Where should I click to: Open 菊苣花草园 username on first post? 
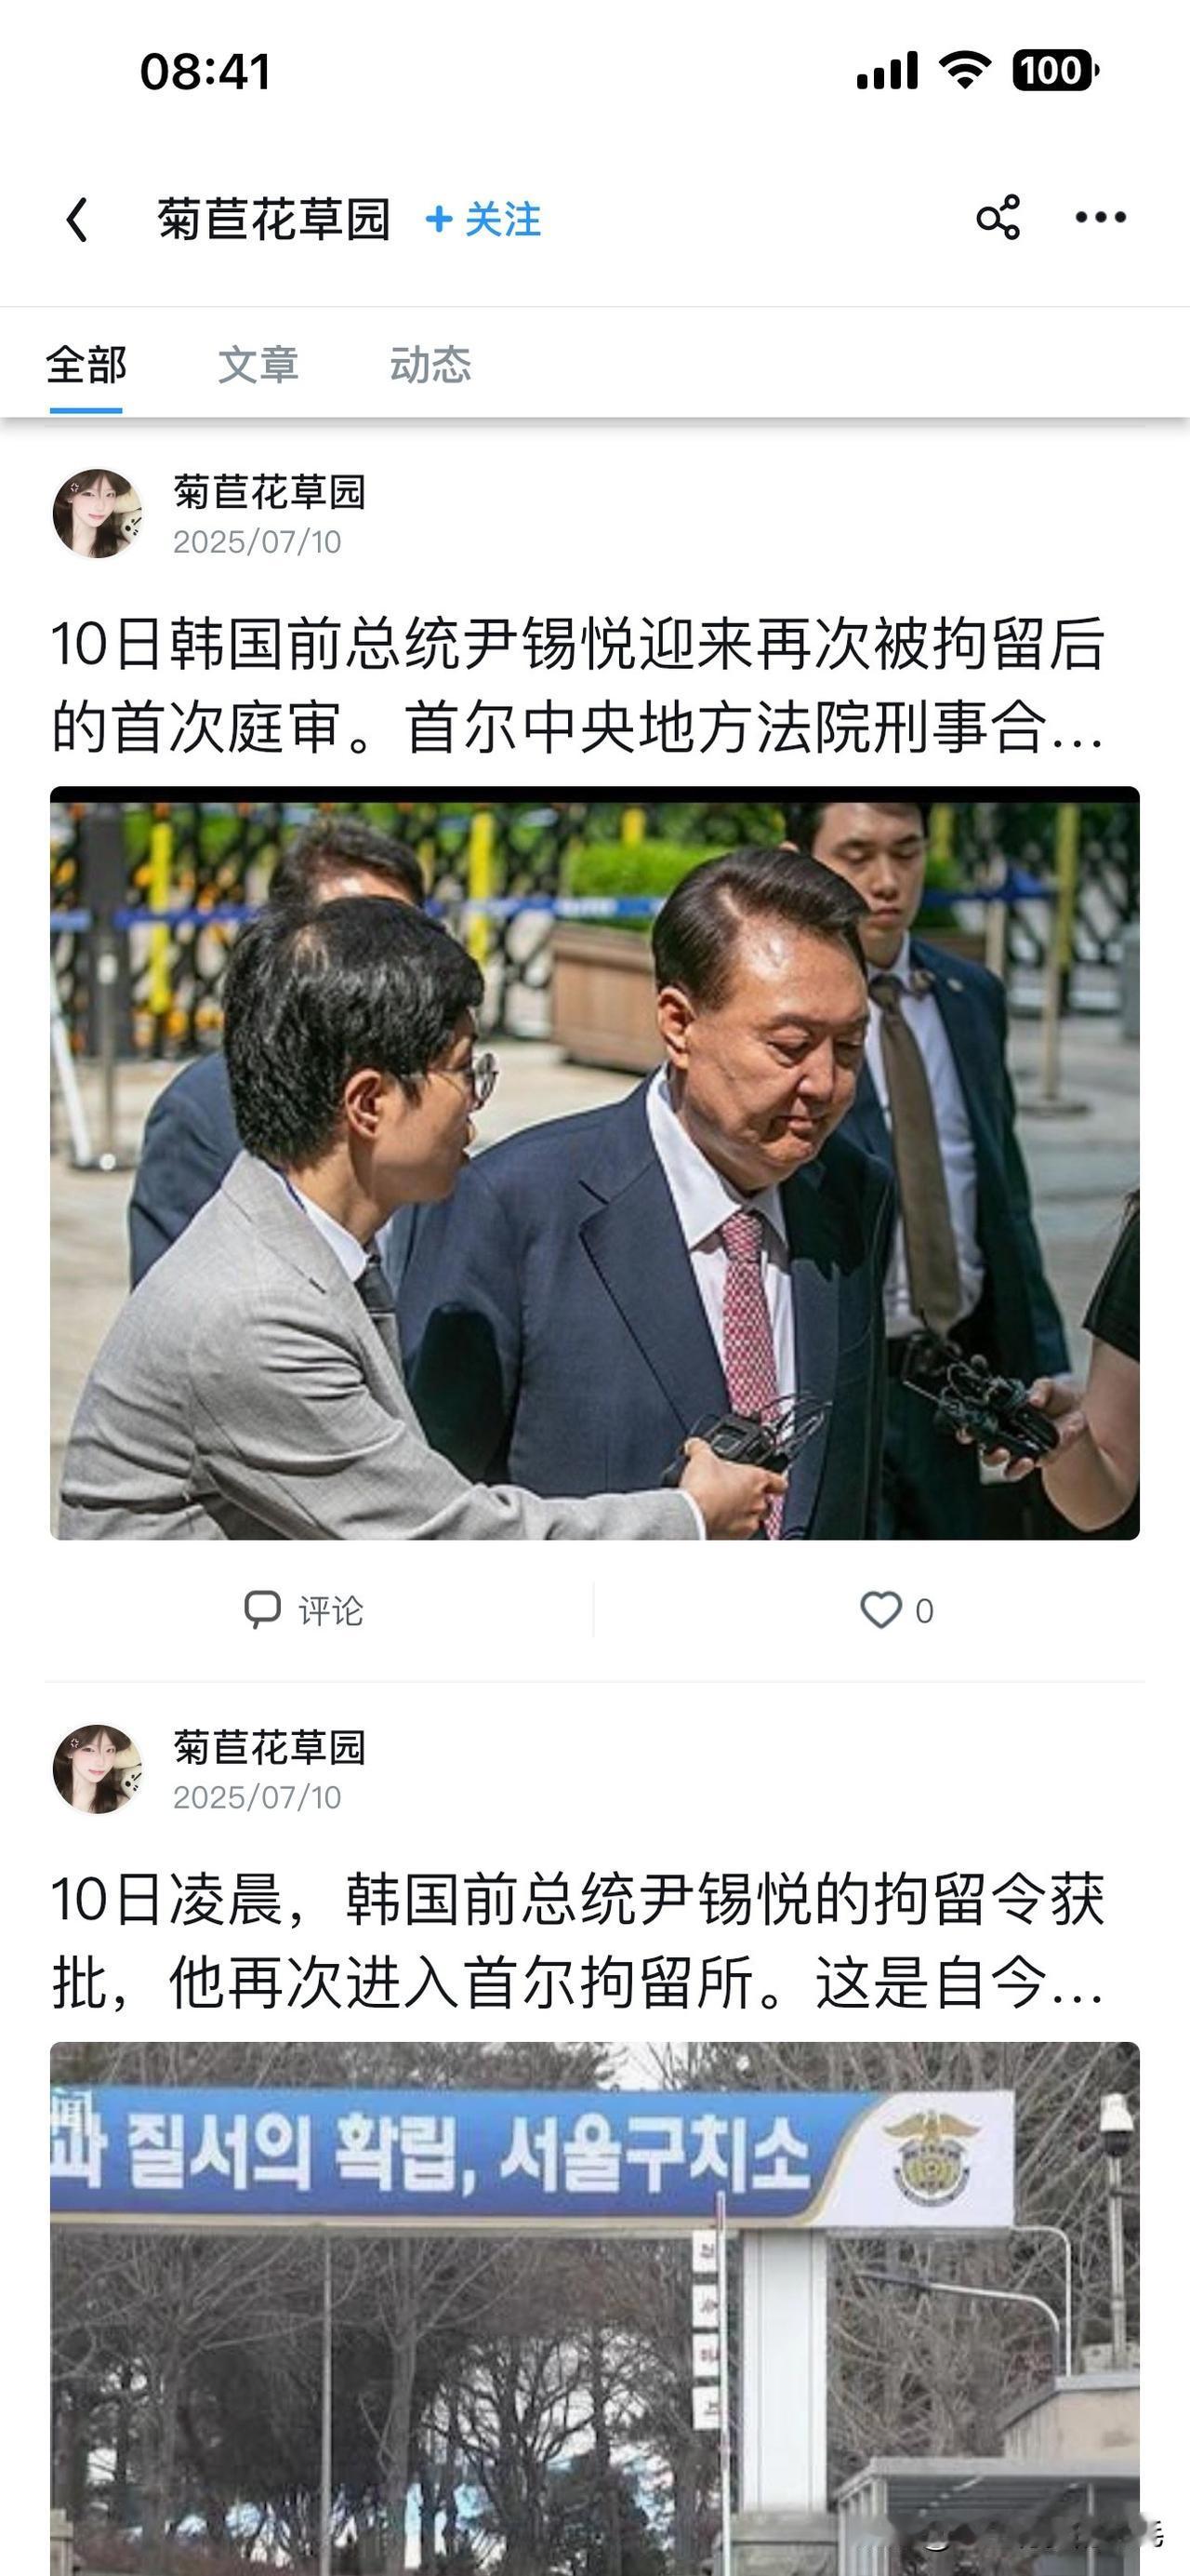[270, 492]
